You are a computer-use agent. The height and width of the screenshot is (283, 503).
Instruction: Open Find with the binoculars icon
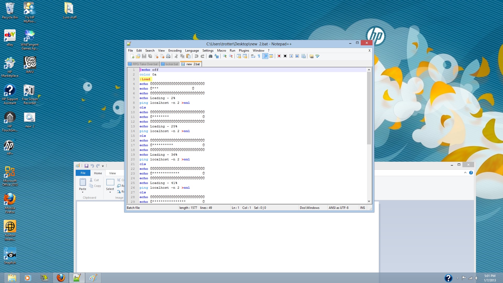point(210,56)
